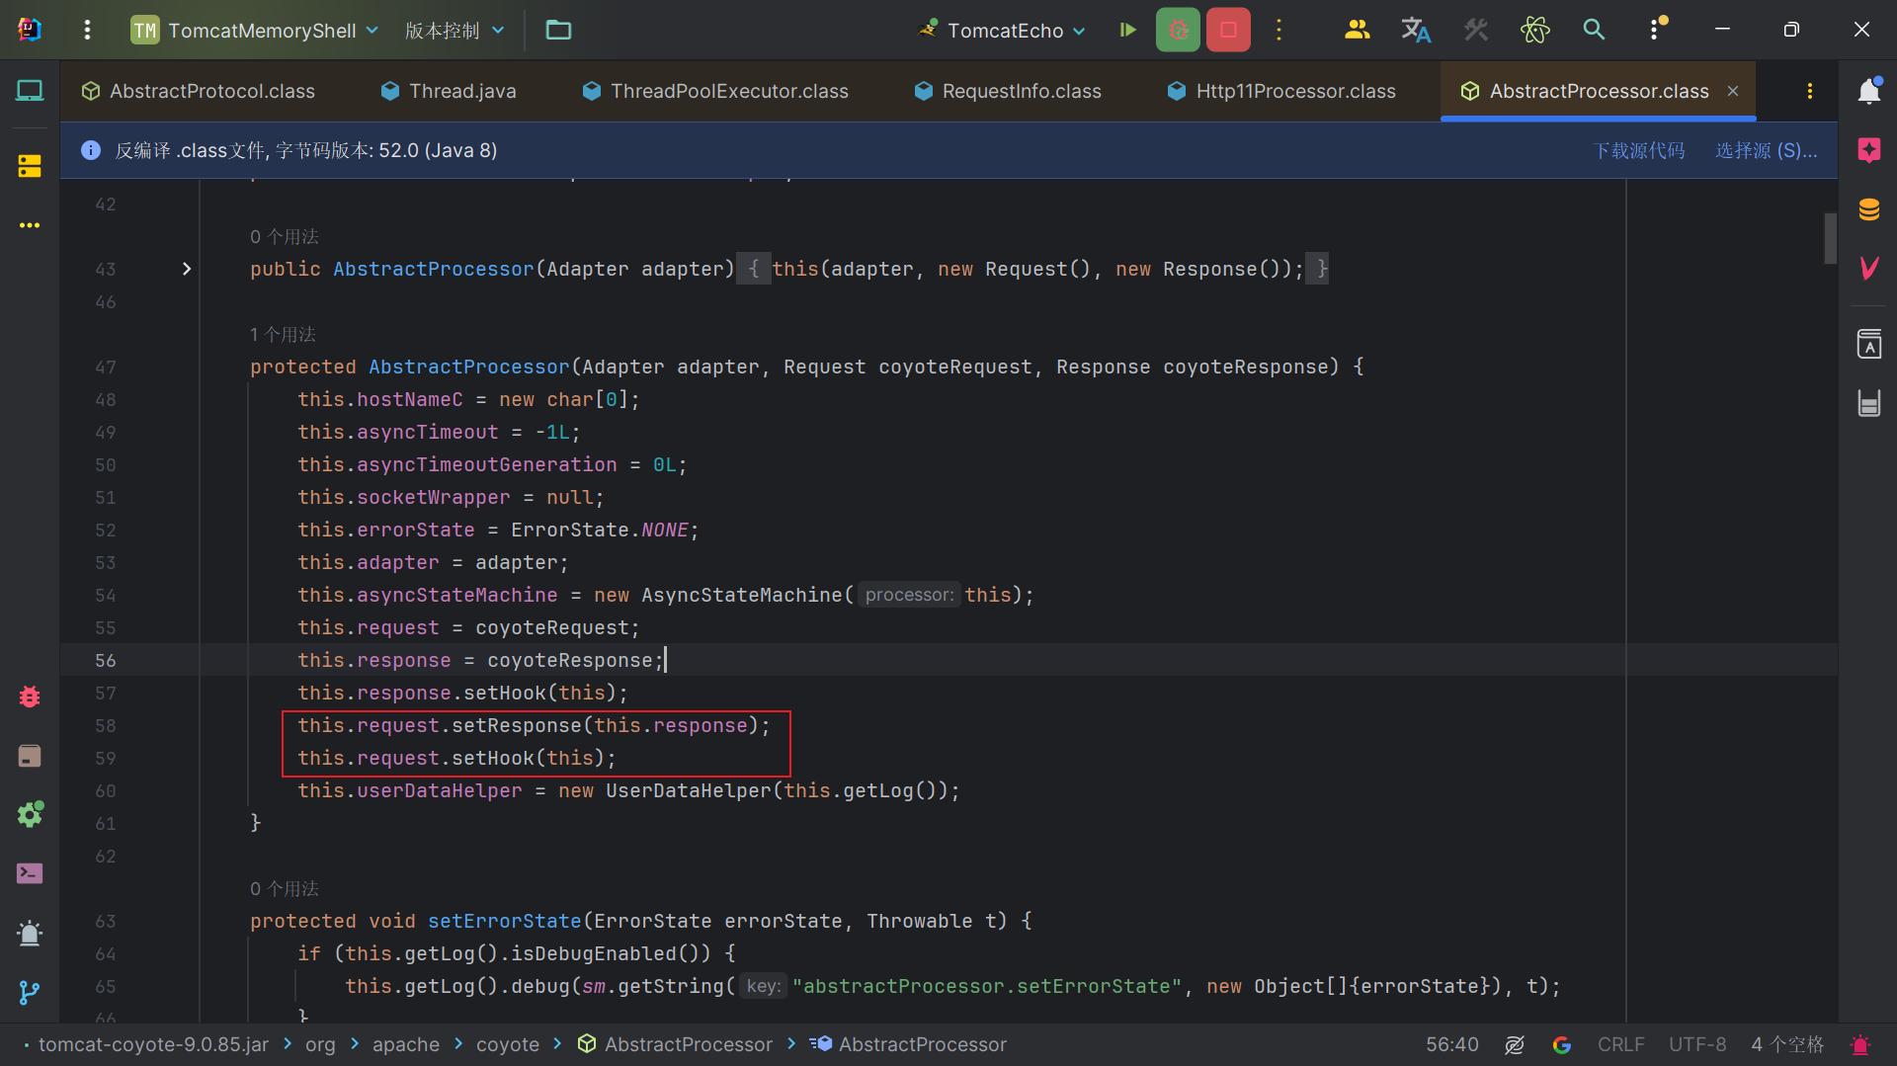This screenshot has height=1066, width=1897.
Task: Expand the TomcatMemoryShell project dropdown
Action: tap(256, 30)
